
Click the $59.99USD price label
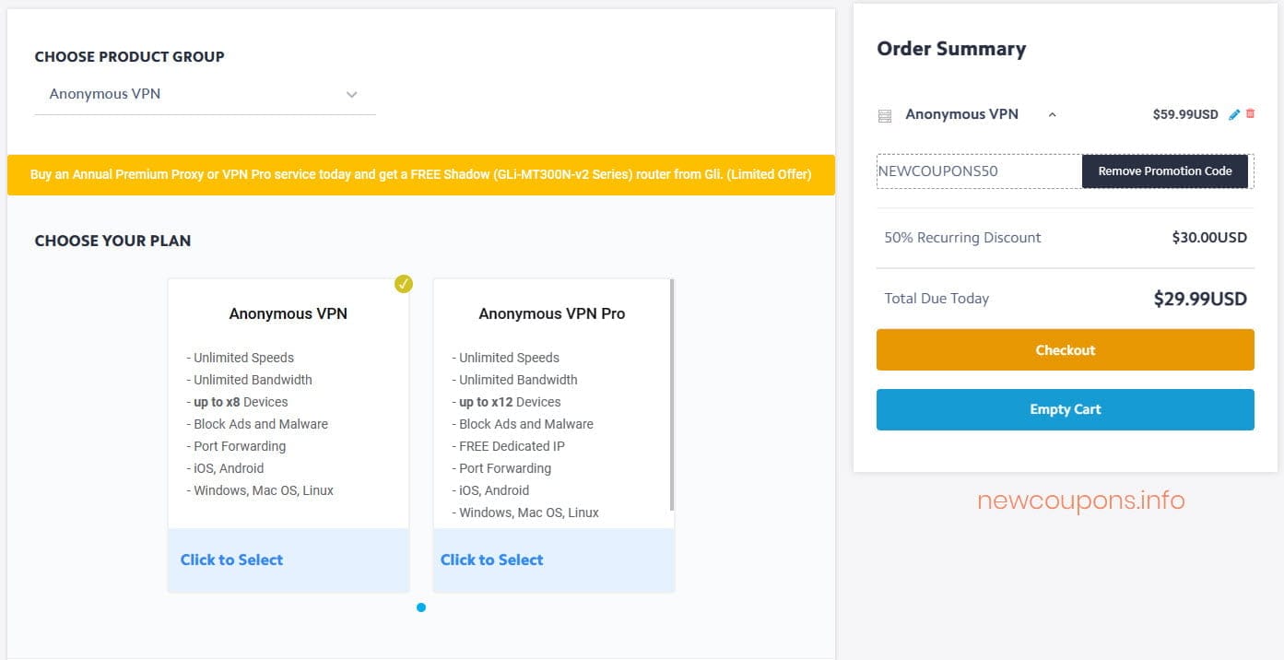[1189, 114]
